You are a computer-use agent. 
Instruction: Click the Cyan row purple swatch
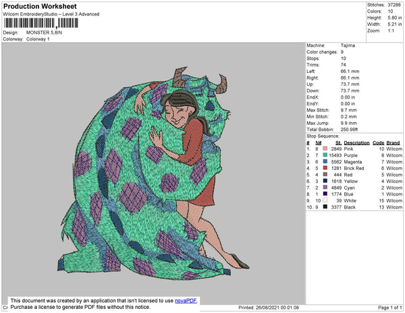click(325, 188)
